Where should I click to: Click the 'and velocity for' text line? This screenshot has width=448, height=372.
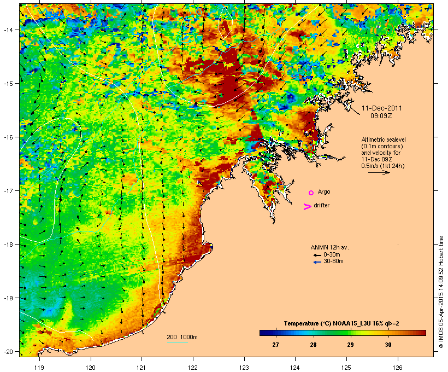pos(381,153)
